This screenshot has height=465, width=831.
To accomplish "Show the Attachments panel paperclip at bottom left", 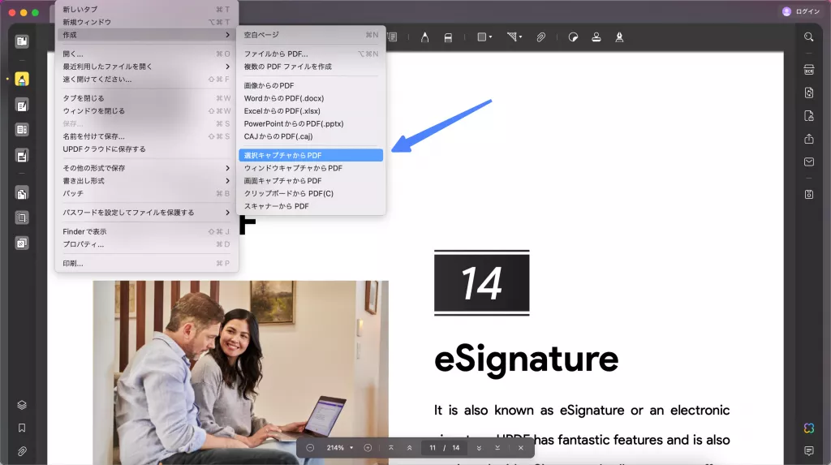I will 22,451.
